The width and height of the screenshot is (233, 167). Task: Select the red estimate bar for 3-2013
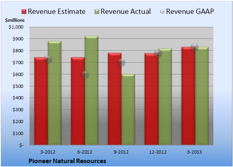tap(188, 96)
